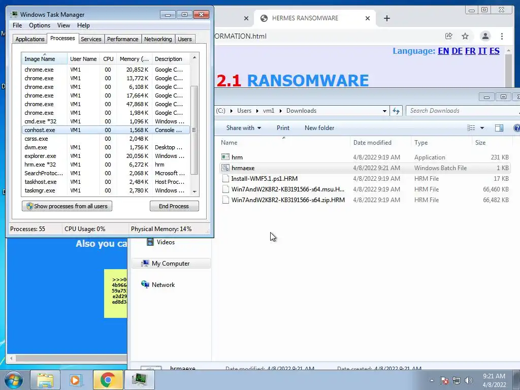Open the File menu in Task Manager
Screen dimensions: 520x390
tap(17, 25)
